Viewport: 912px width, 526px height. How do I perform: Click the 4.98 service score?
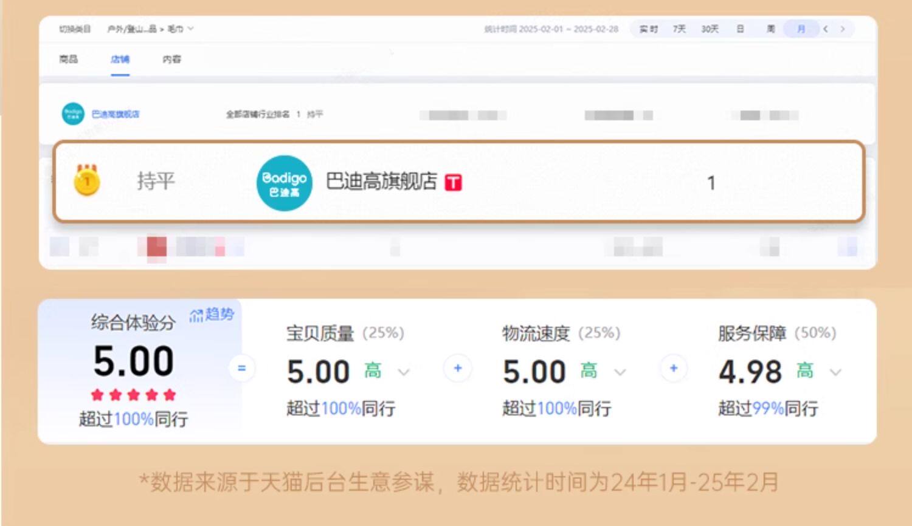click(x=750, y=371)
